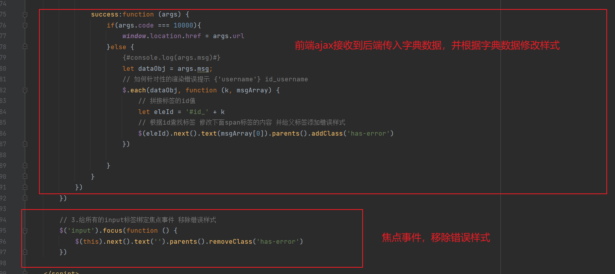Click the 'has-error' string in addClass call
Screen dimensions: 615x274
368,133
